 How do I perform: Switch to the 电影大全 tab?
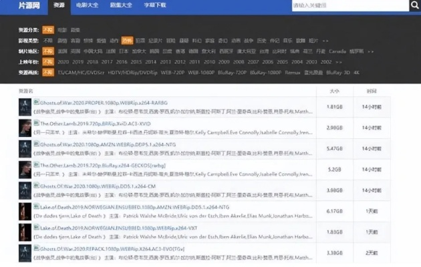click(88, 6)
